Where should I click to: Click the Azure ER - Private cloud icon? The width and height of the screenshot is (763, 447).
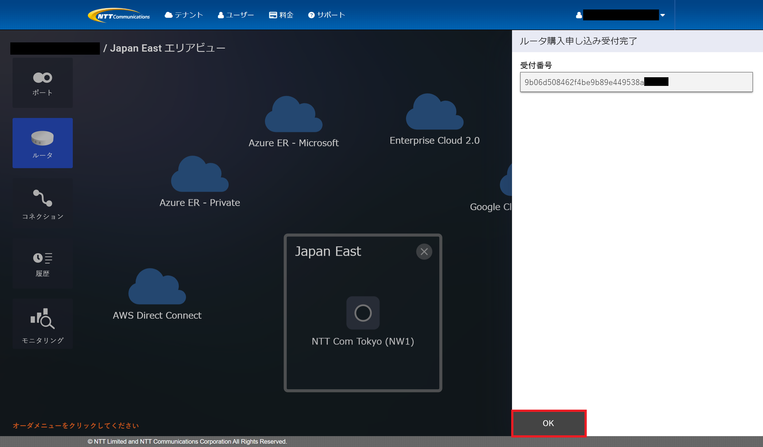click(x=199, y=175)
